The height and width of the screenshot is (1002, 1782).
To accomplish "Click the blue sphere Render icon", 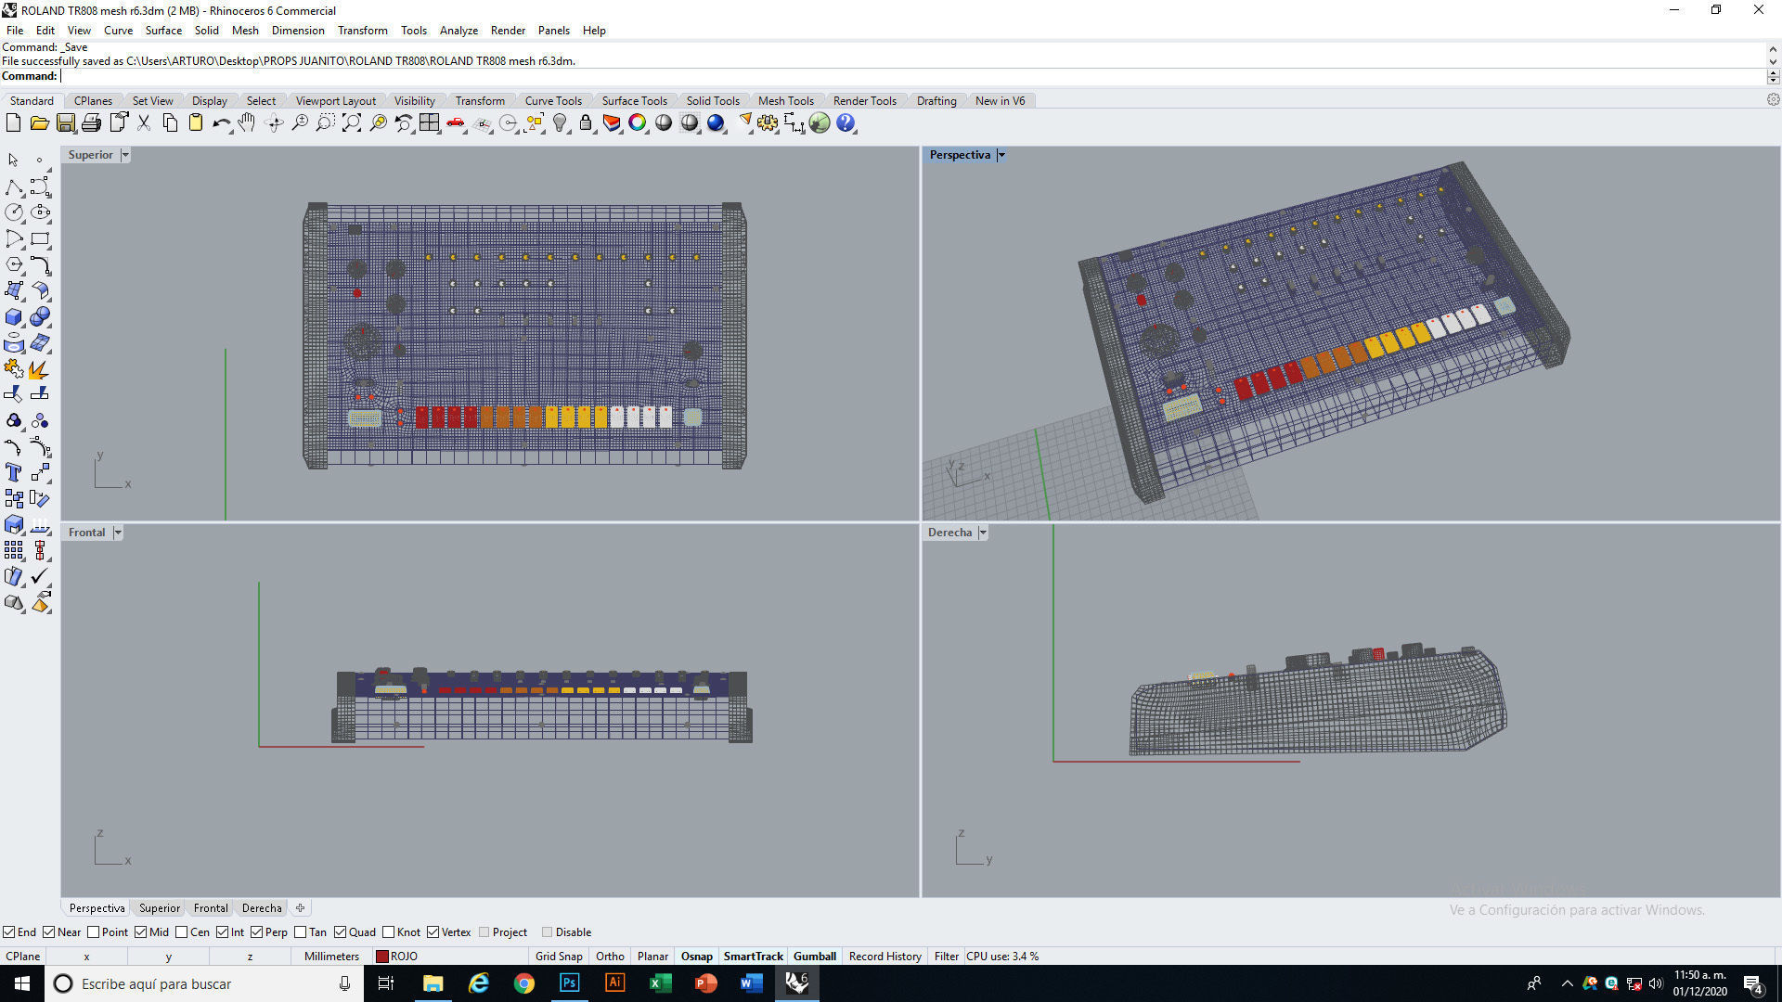I will click(716, 123).
